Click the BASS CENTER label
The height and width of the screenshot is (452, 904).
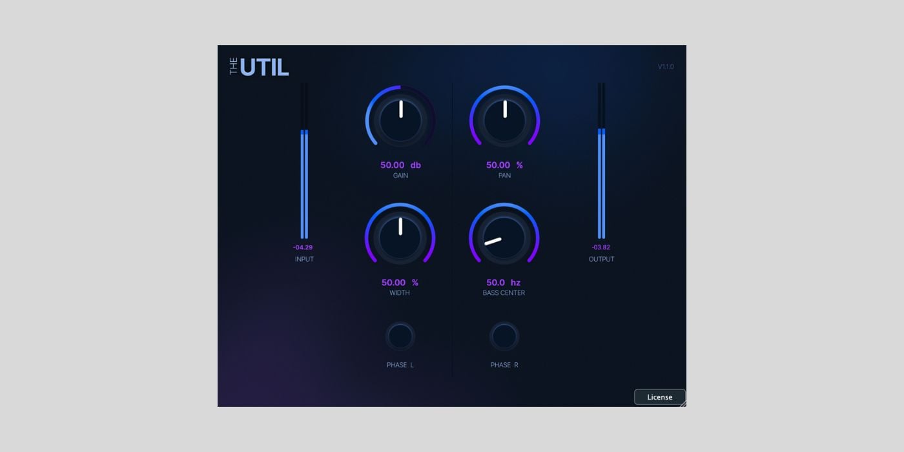(504, 293)
